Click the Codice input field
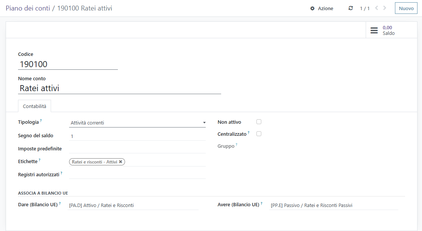422x231 pixels. tap(68, 64)
